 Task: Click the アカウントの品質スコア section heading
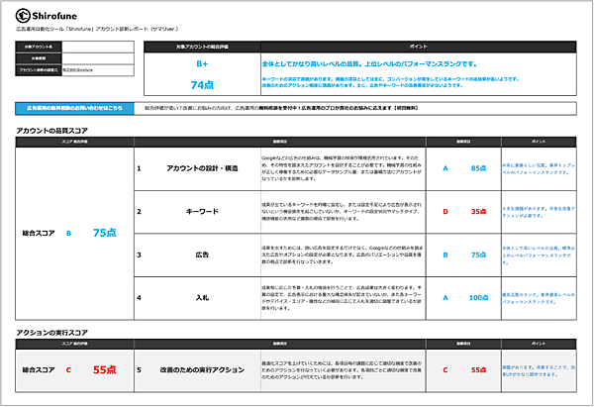coord(59,131)
